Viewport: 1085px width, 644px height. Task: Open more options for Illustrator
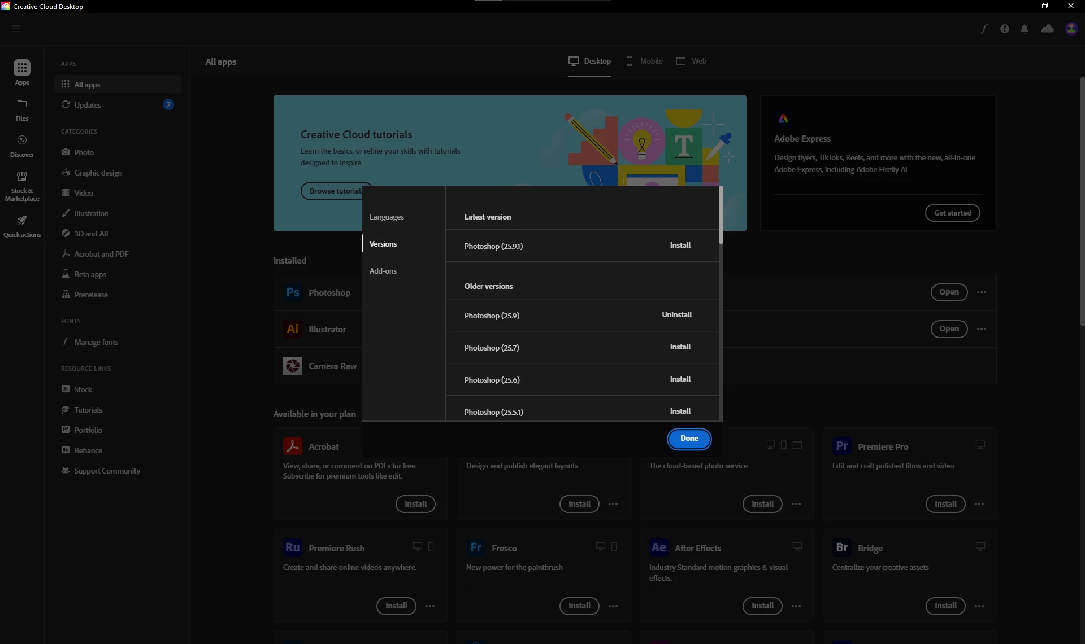982,329
